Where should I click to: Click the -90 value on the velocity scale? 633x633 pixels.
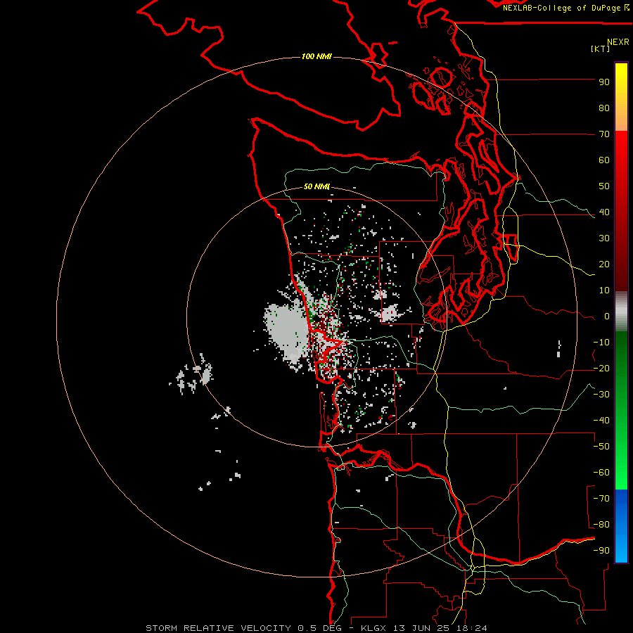coord(601,551)
